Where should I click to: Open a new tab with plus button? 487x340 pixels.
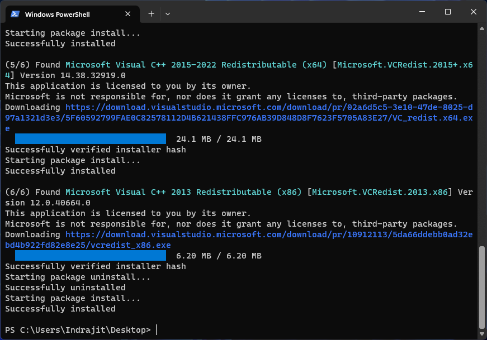pos(151,14)
